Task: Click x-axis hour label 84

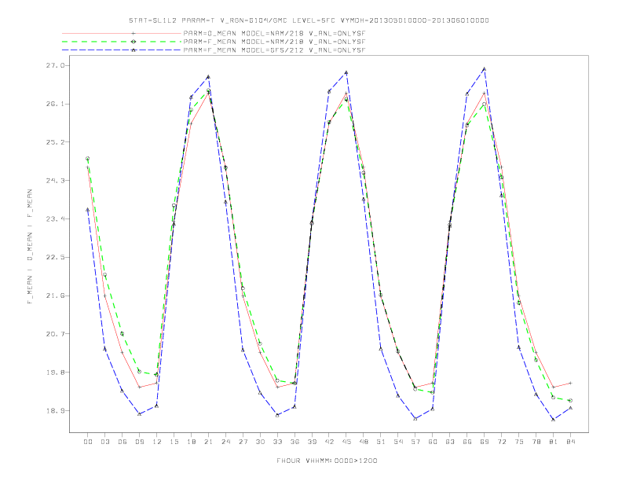Action: click(571, 442)
